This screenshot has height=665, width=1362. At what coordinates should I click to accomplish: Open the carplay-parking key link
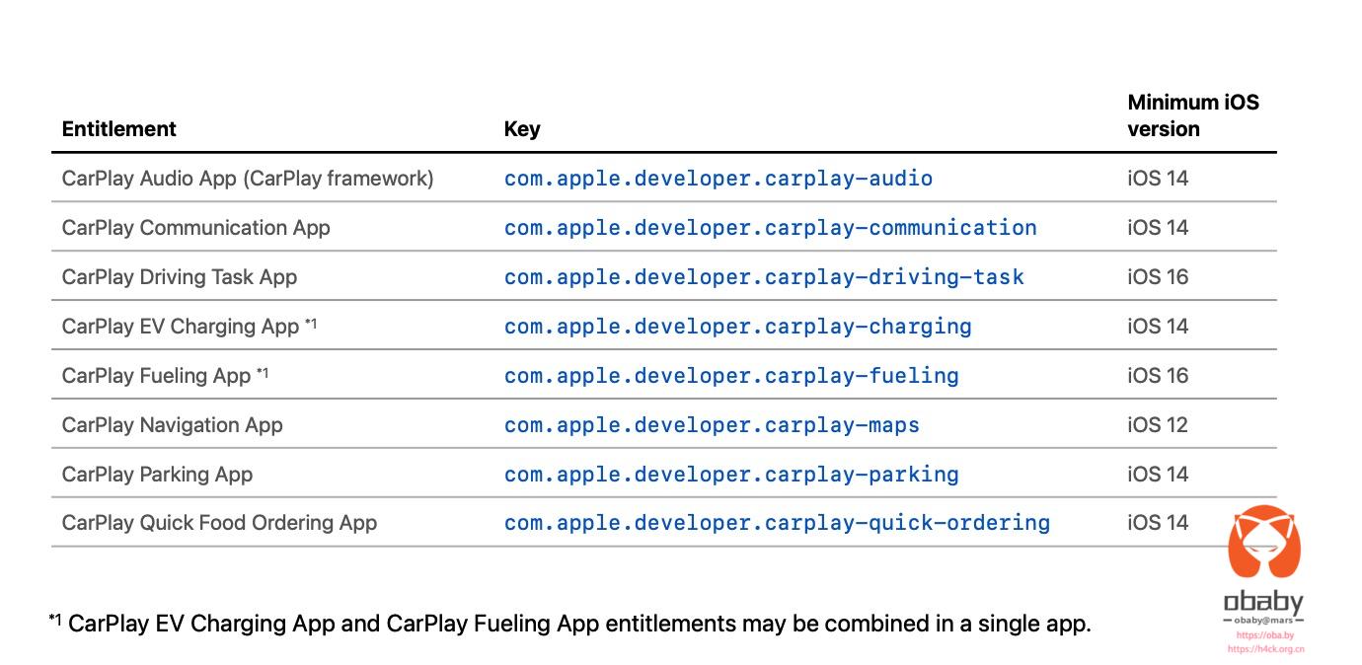731,475
